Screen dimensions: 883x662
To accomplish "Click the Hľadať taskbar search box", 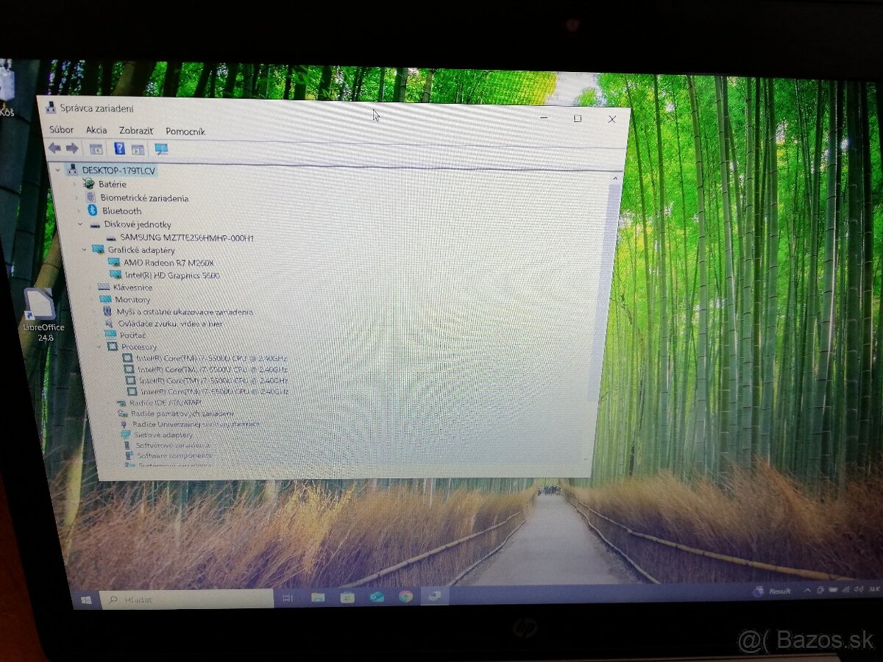I will [187, 599].
